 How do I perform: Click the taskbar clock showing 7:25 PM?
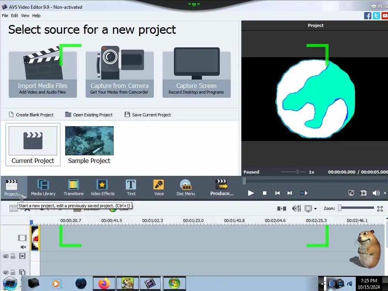tap(369, 281)
